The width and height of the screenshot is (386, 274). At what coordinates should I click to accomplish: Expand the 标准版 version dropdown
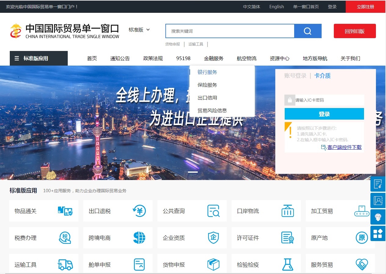pyautogui.click(x=139, y=30)
